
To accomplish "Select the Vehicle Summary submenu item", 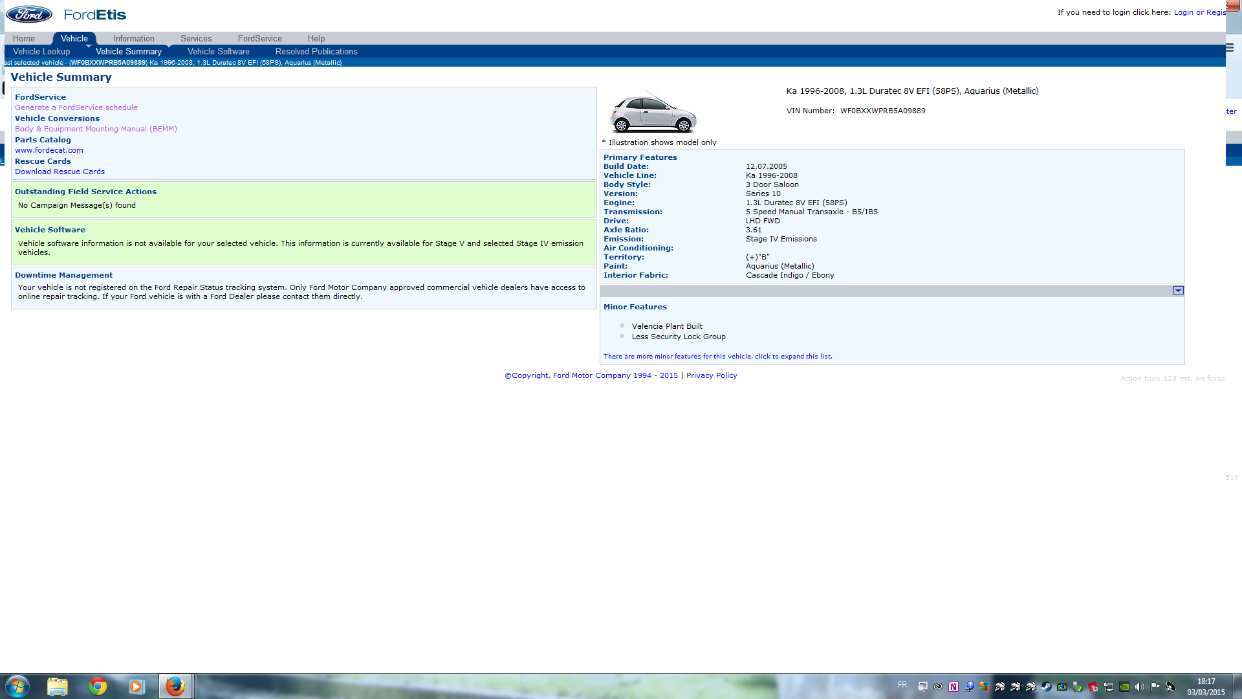I will click(129, 51).
